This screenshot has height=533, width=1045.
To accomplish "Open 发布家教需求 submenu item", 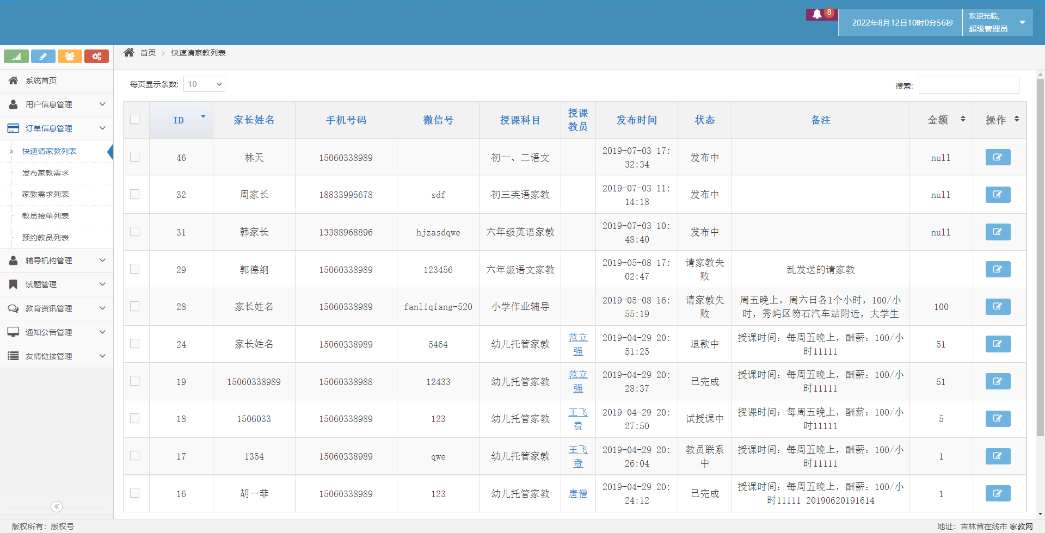I will 46,173.
